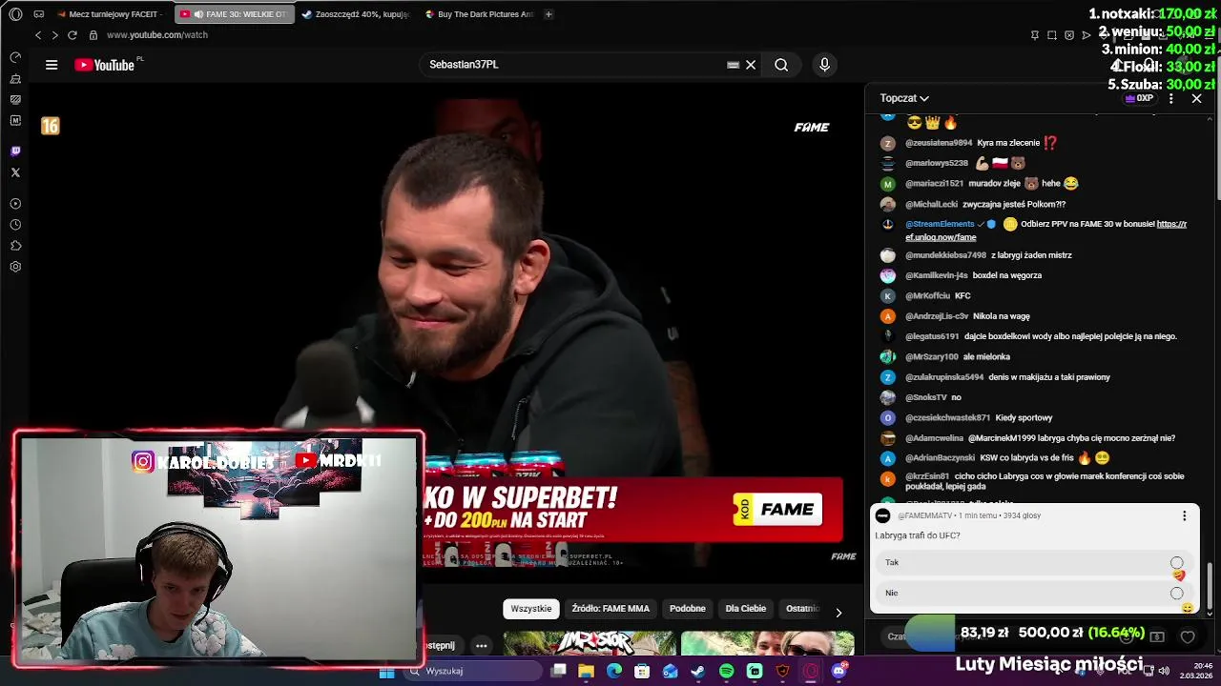Go back to the previous page
Viewport: 1221px width, 686px height.
pyautogui.click(x=38, y=35)
